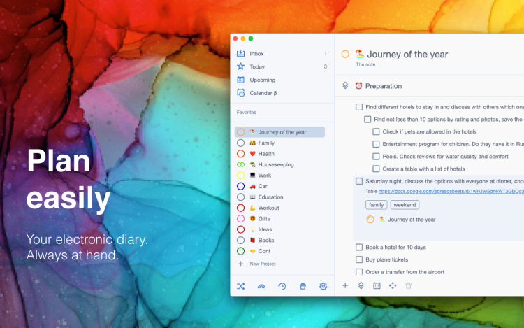Viewport: 524px width, 328px height.
Task: Check 'Find different hotels to stay in' task
Action: click(x=359, y=107)
